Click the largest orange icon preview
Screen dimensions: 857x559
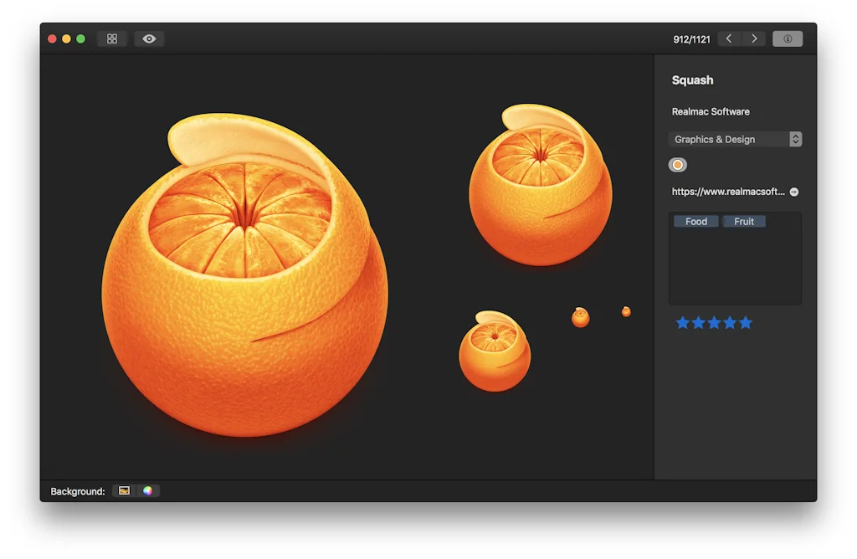pos(244,276)
